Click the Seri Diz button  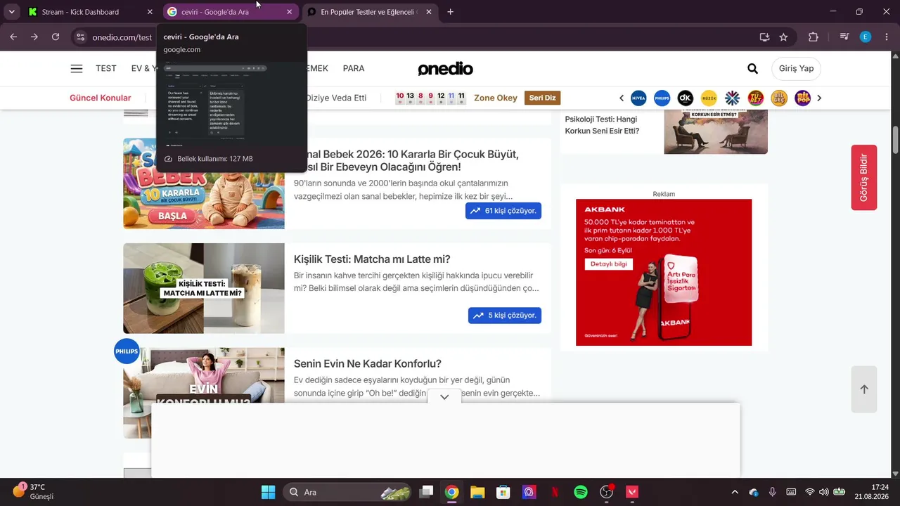(x=542, y=98)
